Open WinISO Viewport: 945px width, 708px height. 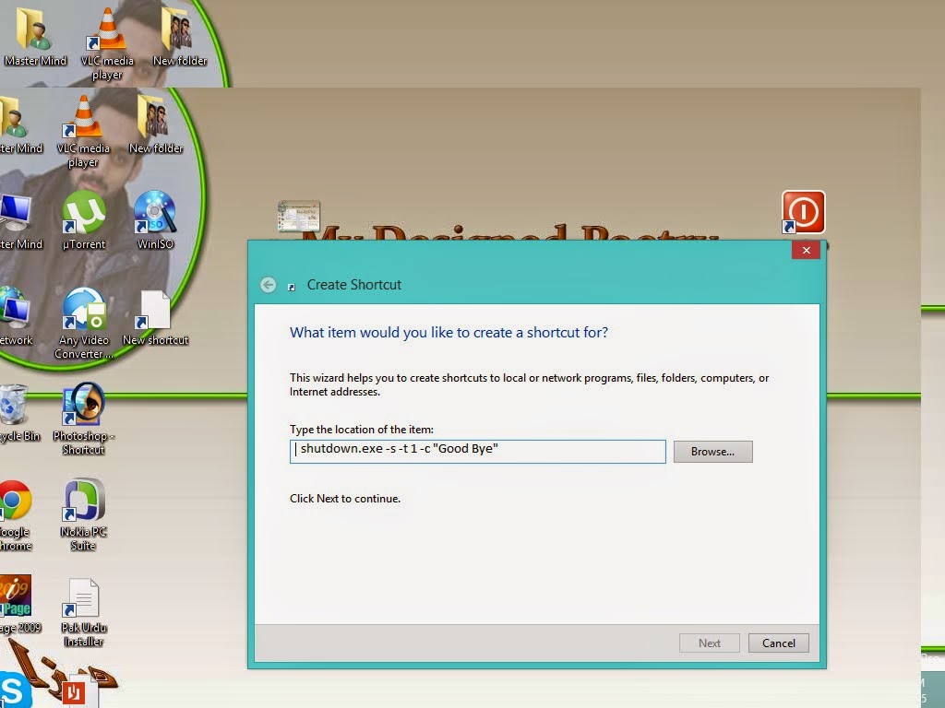153,210
